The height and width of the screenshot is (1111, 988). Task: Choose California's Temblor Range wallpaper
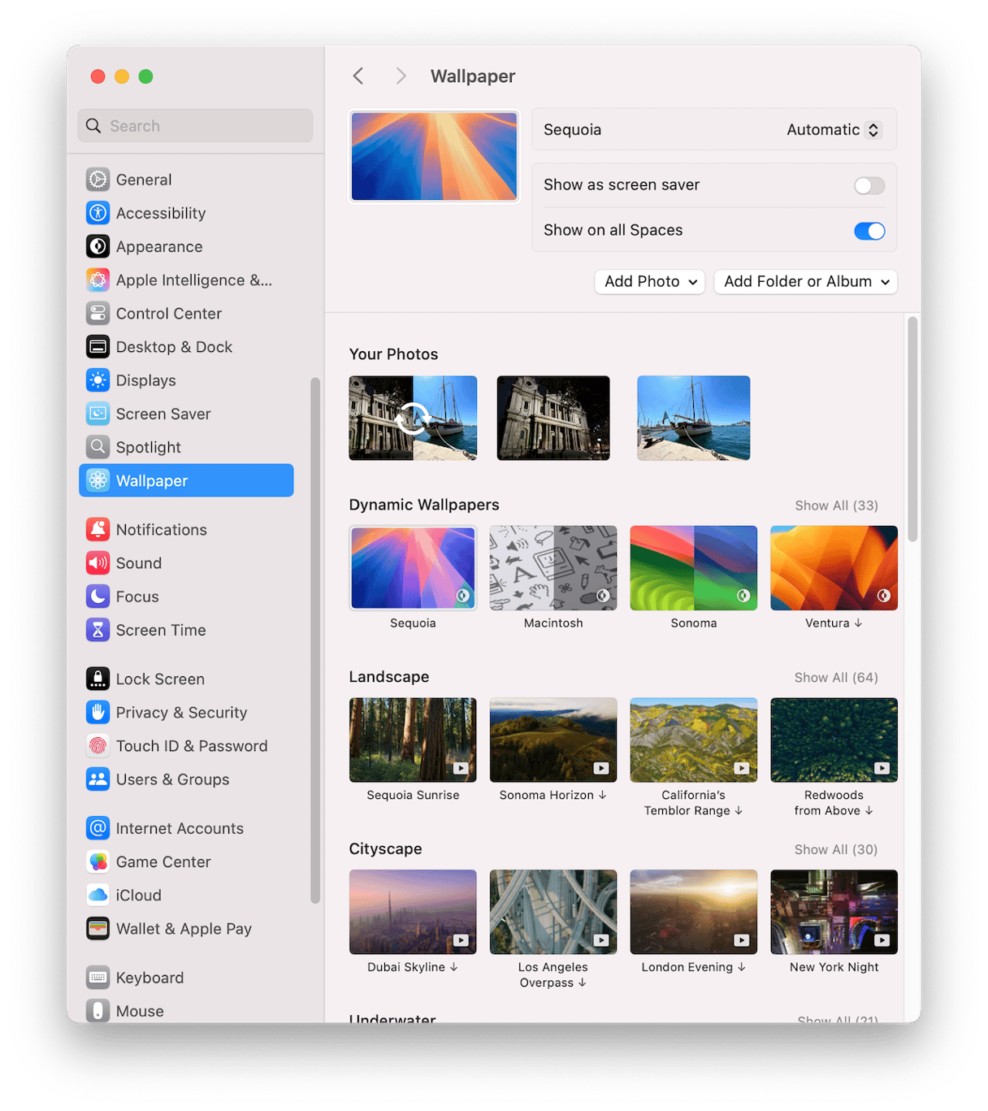(x=694, y=740)
